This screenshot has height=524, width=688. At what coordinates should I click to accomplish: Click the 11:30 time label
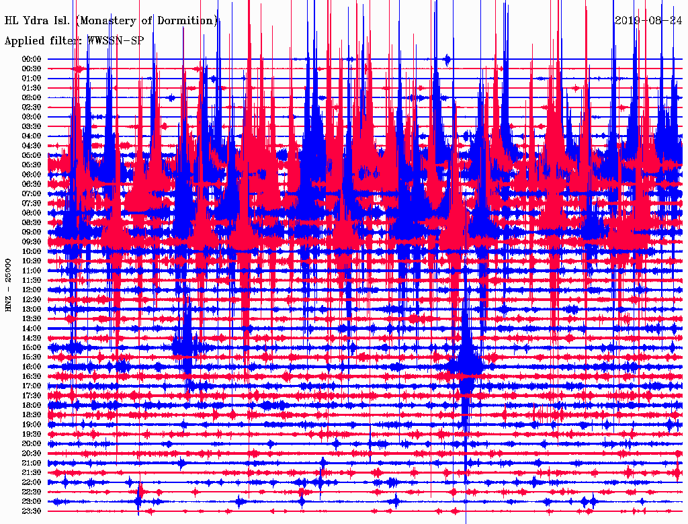[x=31, y=280]
